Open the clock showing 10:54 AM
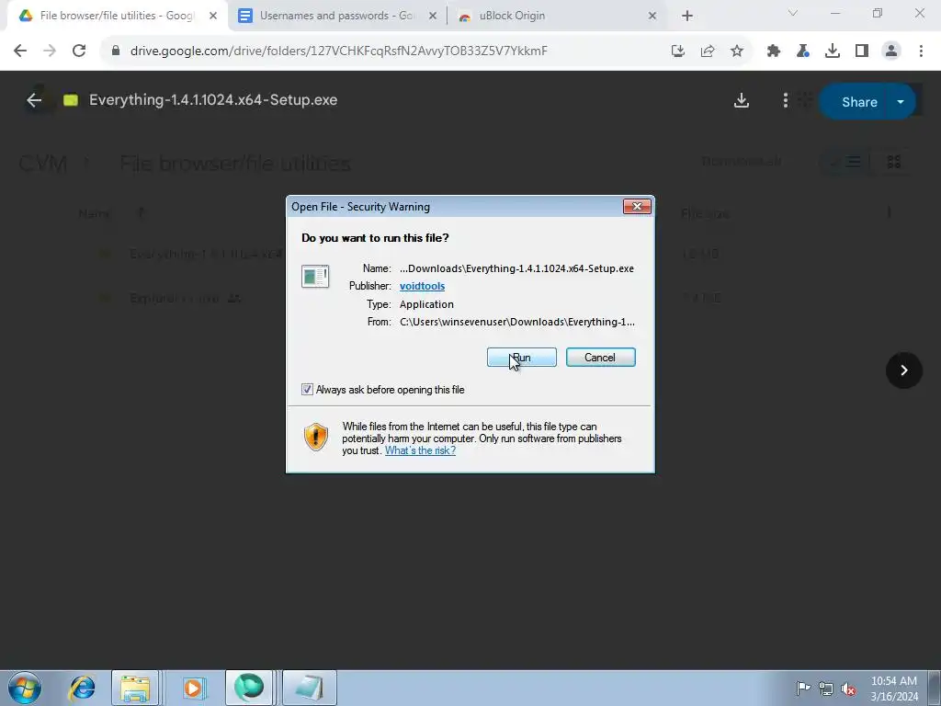The width and height of the screenshot is (941, 706). (894, 689)
